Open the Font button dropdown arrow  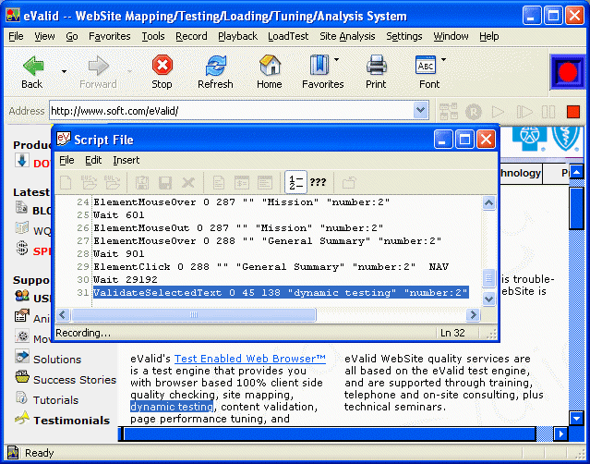tap(443, 59)
